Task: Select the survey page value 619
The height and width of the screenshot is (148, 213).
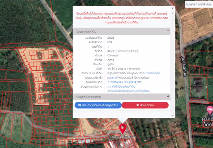Action: tap(110, 42)
